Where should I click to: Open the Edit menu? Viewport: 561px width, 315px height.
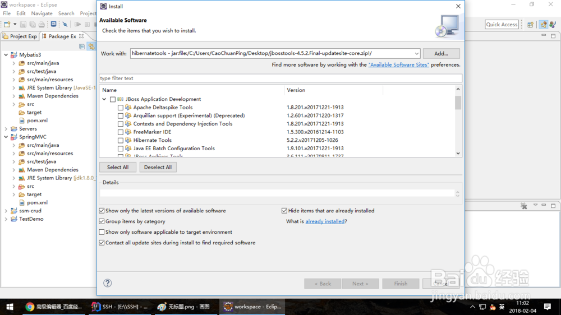point(21,13)
